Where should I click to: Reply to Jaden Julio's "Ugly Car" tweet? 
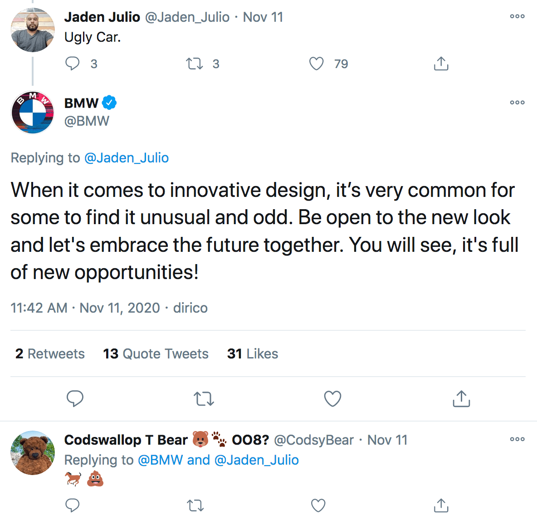point(73,64)
